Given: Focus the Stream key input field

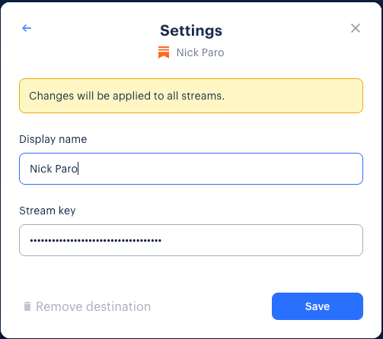Looking at the screenshot, I should click(x=191, y=240).
